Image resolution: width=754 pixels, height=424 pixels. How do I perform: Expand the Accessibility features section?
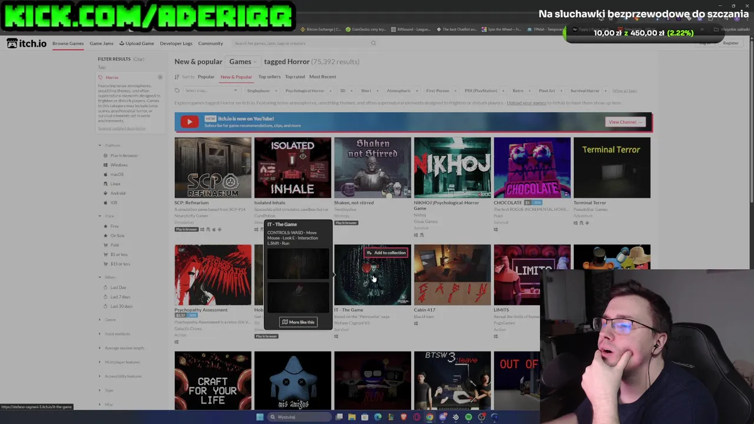point(120,376)
